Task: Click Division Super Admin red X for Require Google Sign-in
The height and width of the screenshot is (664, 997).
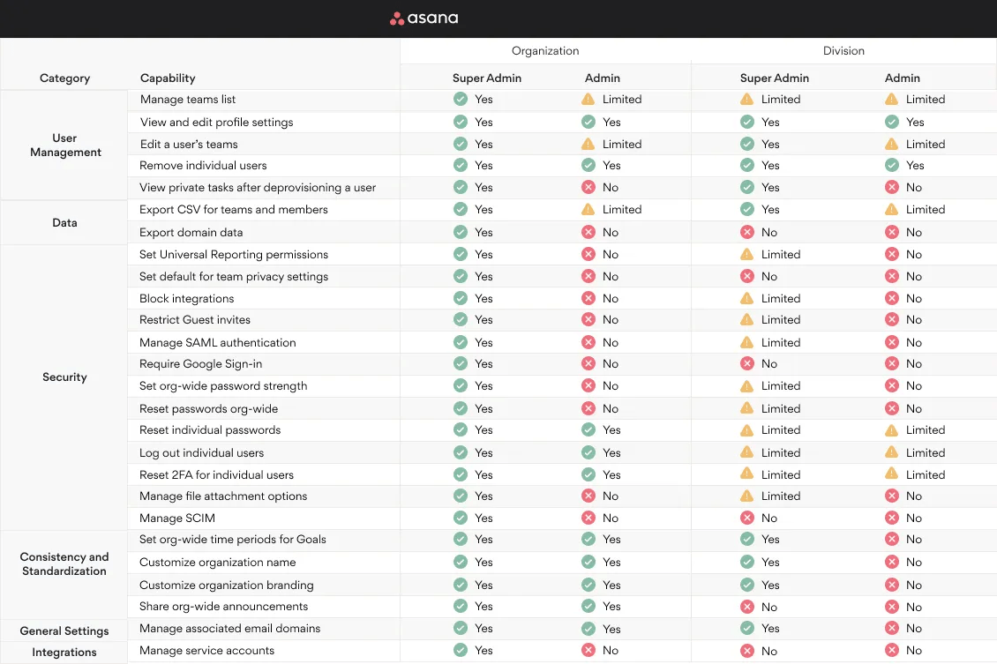Action: pos(747,364)
